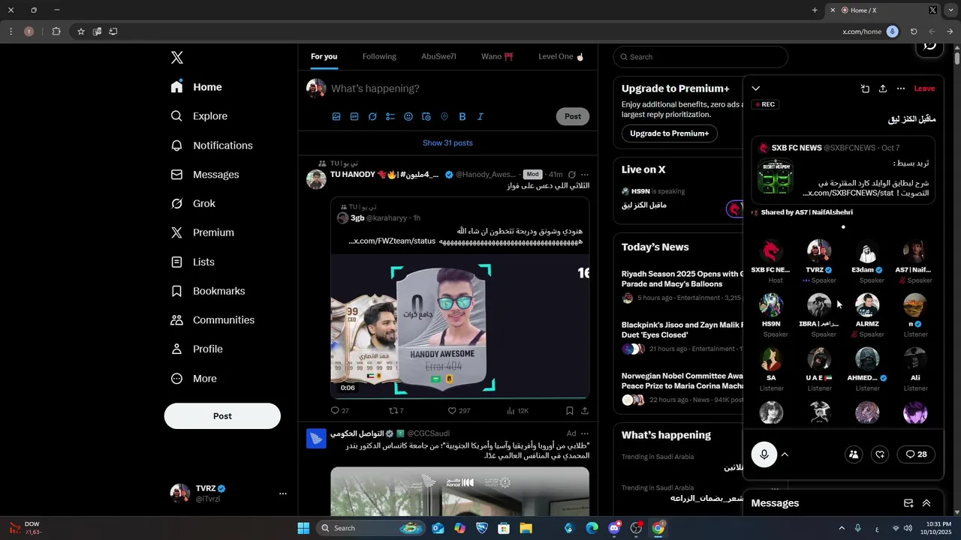Leave the Space
This screenshot has height=540, width=961.
coord(924,88)
